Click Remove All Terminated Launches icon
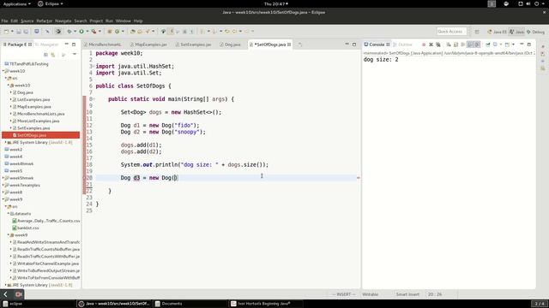Image resolution: width=549 pixels, height=308 pixels. click(438, 44)
